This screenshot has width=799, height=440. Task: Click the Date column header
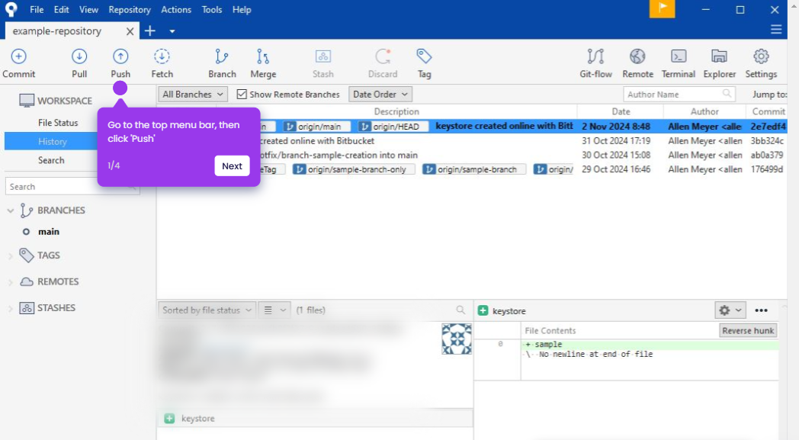[x=620, y=111]
